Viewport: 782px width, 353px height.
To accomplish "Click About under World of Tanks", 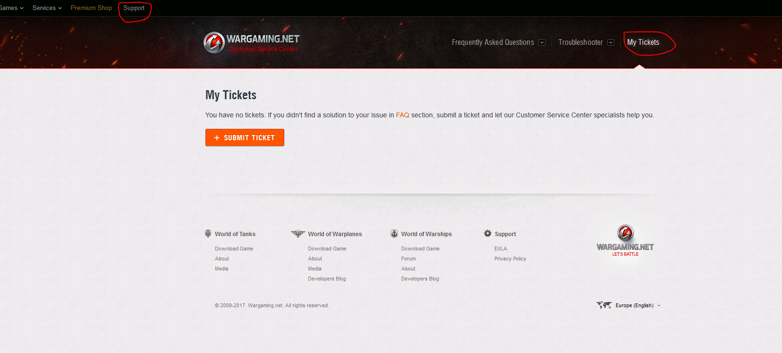I will tap(222, 259).
